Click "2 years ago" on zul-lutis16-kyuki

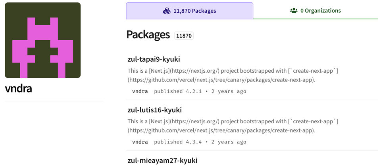pos(229,142)
